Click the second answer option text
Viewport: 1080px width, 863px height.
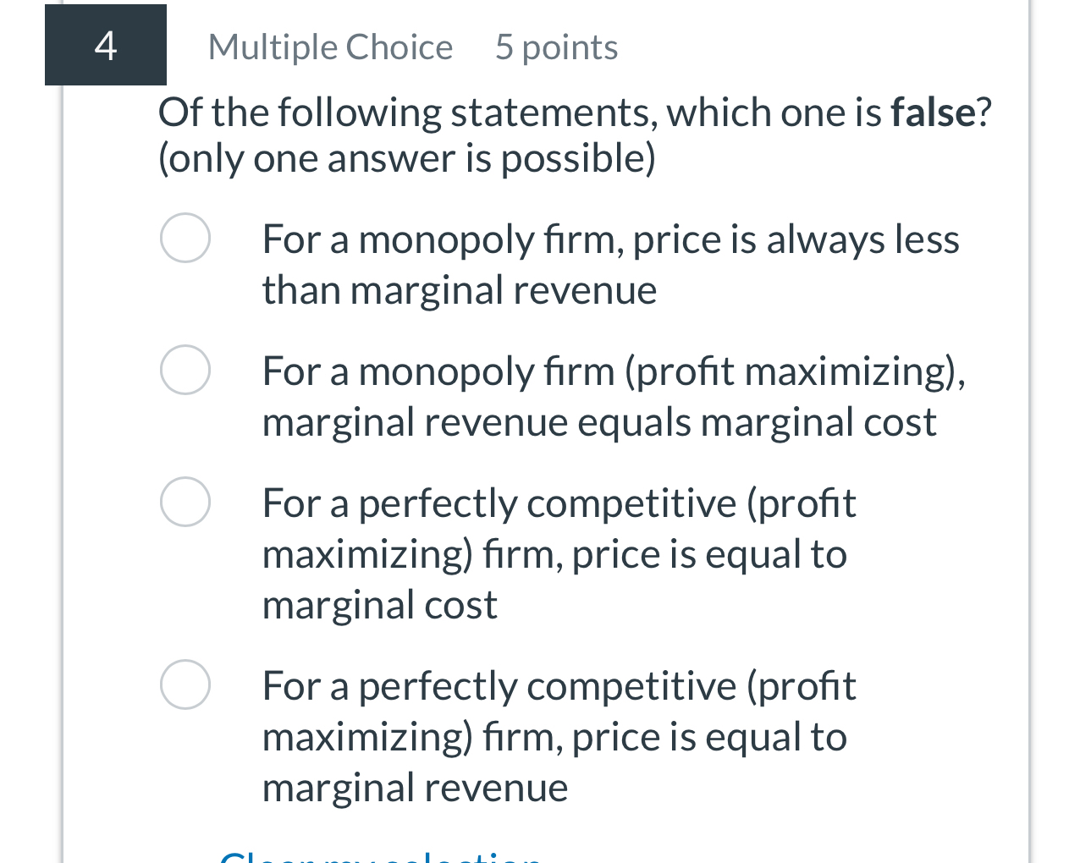pos(614,396)
